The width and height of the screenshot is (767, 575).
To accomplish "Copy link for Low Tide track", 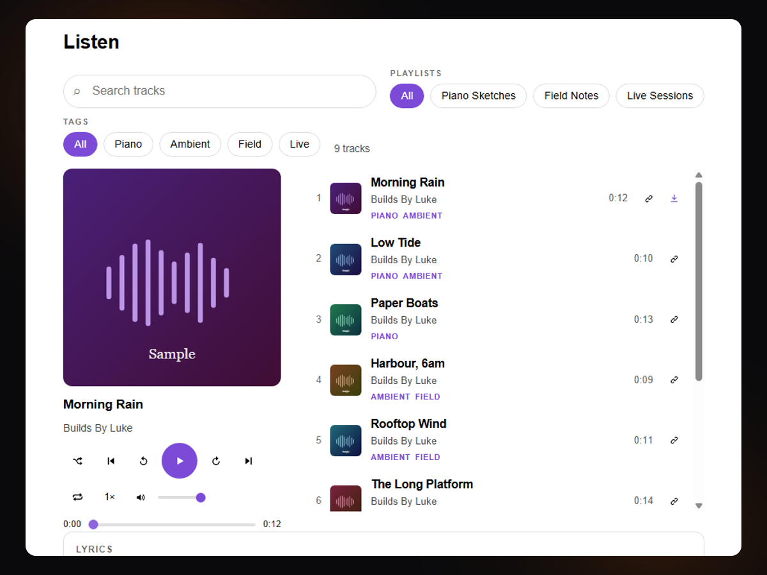I will (674, 259).
